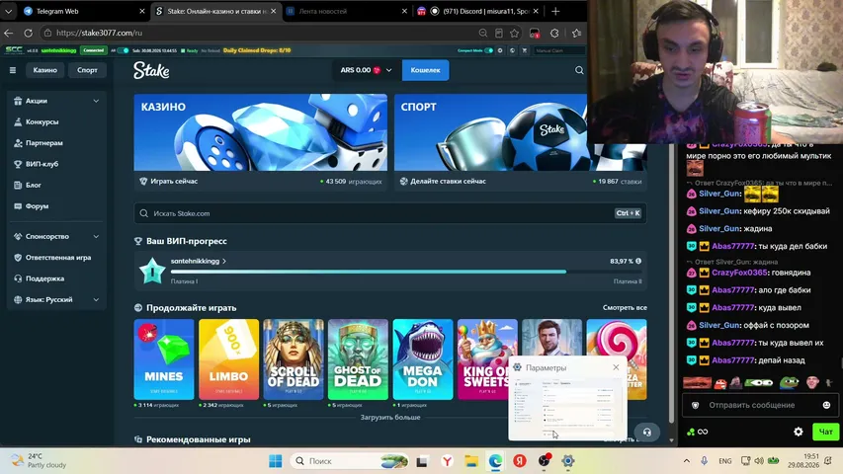The width and height of the screenshot is (843, 474).
Task: Open the cart icon in SCC toolbar
Action: tap(524, 50)
